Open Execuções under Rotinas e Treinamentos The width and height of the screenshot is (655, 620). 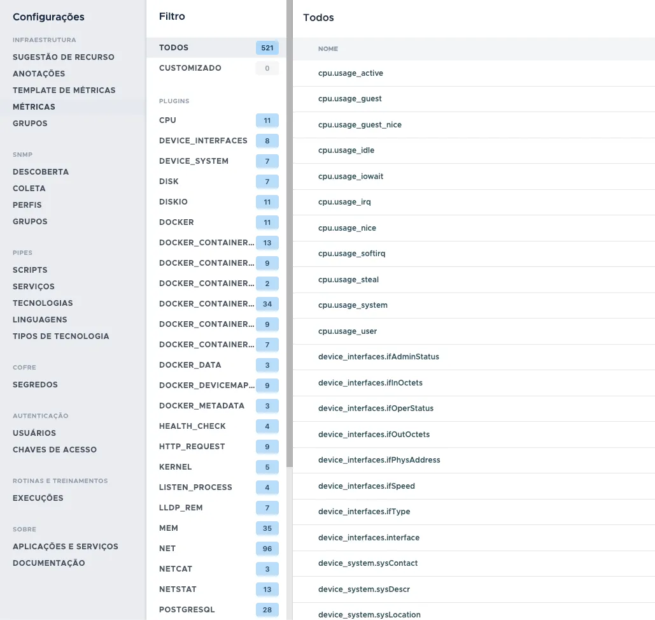coord(38,498)
